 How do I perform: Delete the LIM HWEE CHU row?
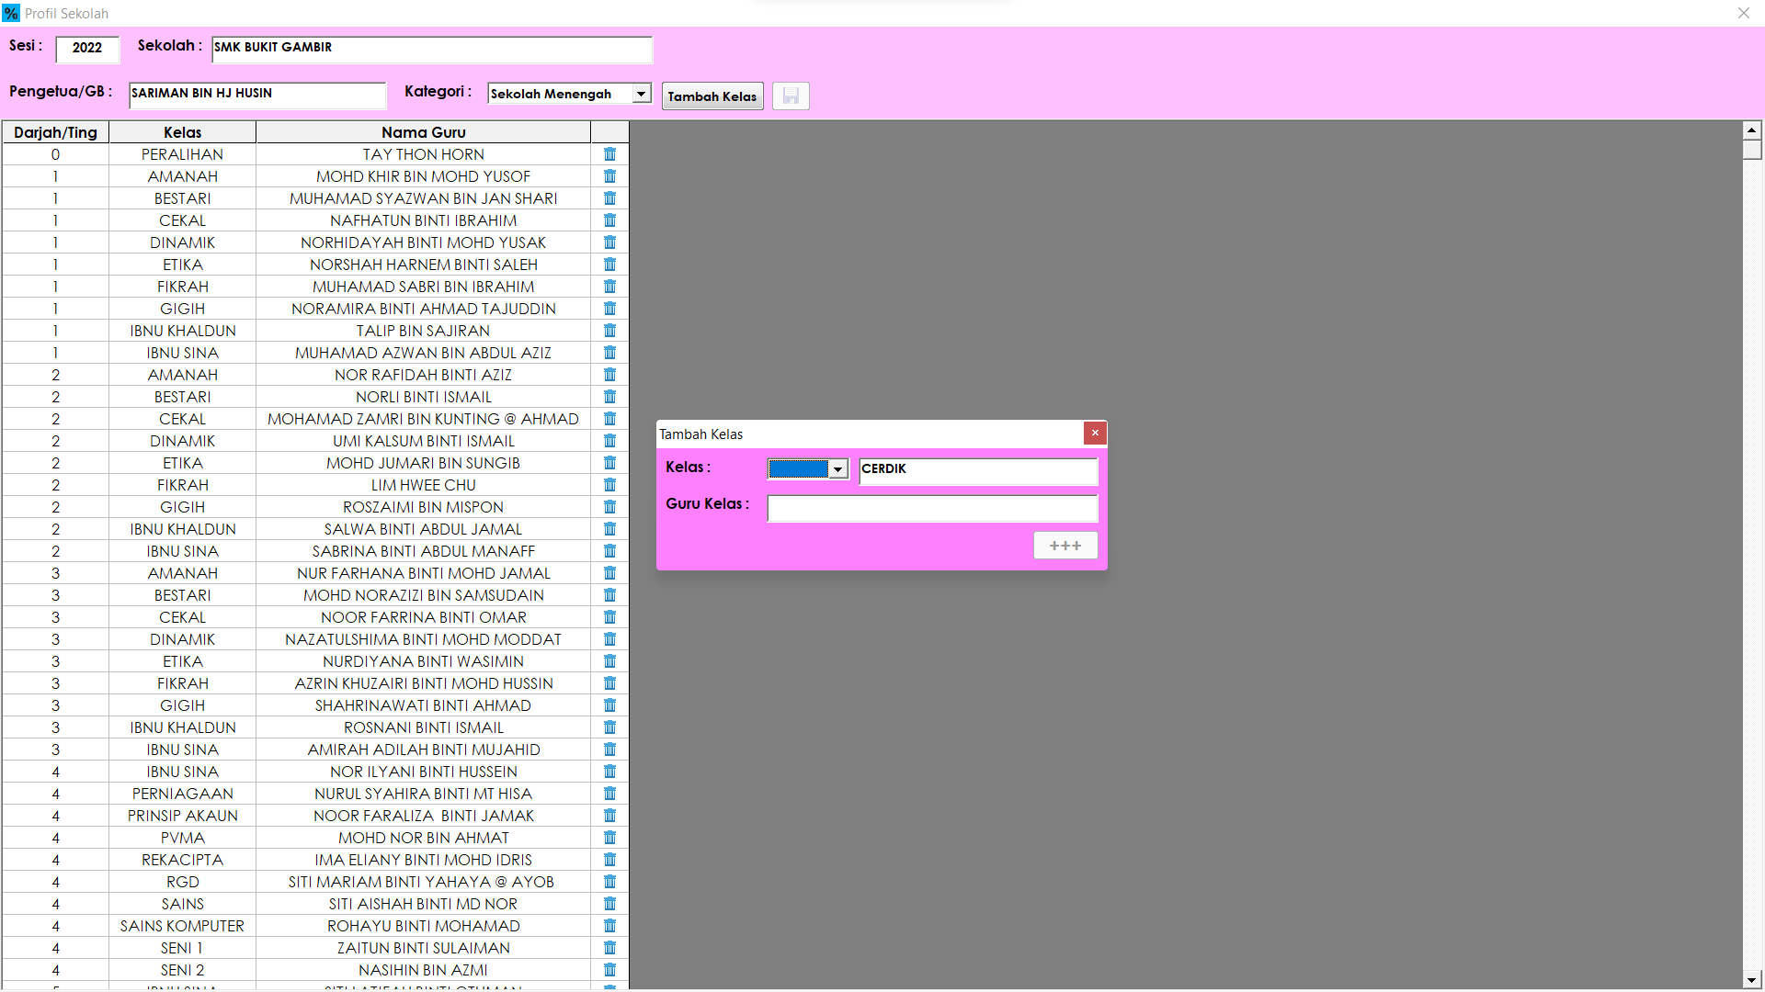[609, 485]
